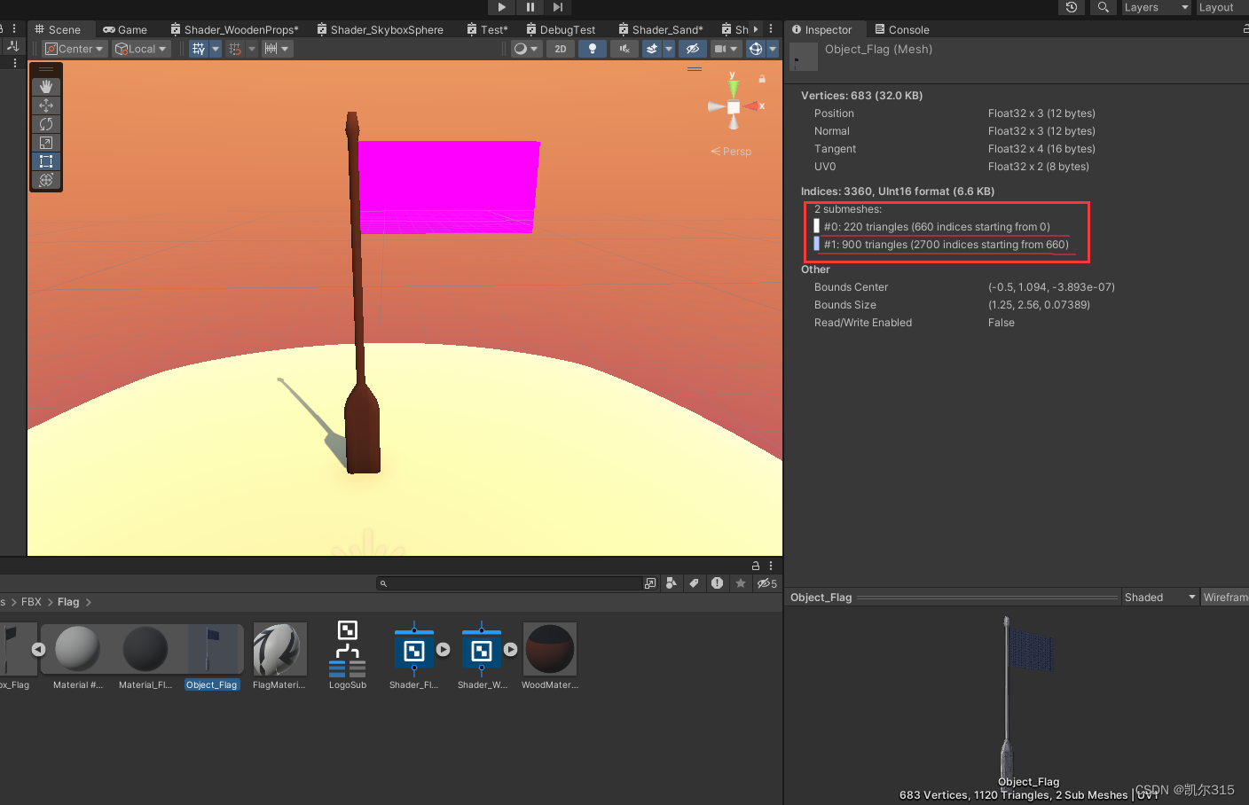Switch to the Game tab
1249x805 pixels.
pyautogui.click(x=125, y=28)
